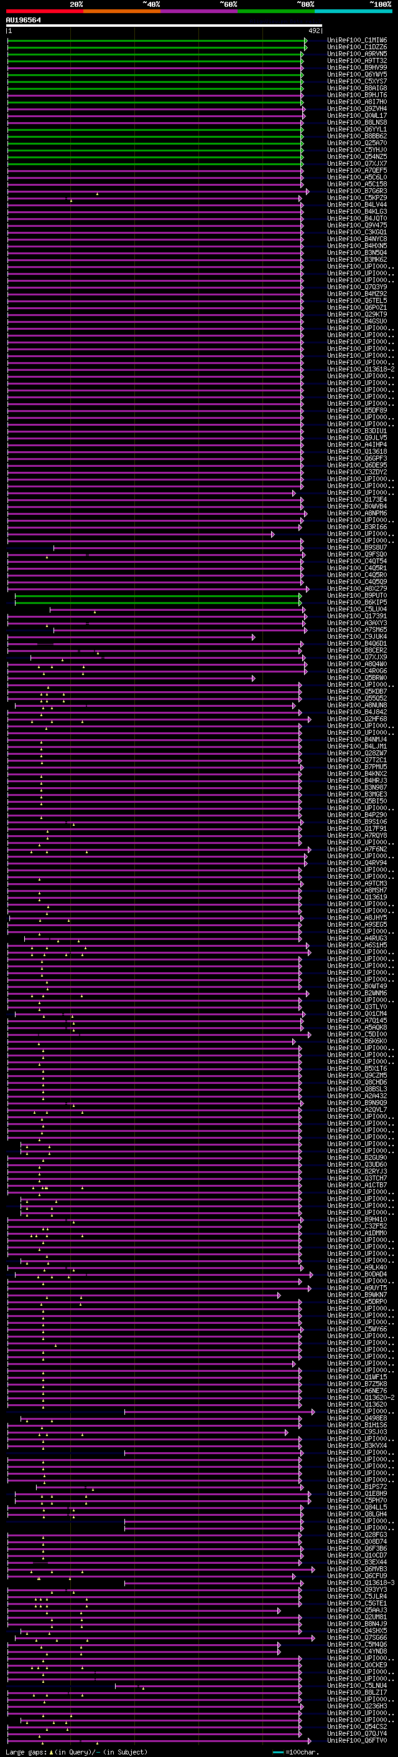The image size is (398, 1757).
Task: Open hit UniRef100_A9RVN5
Action: click(x=357, y=54)
